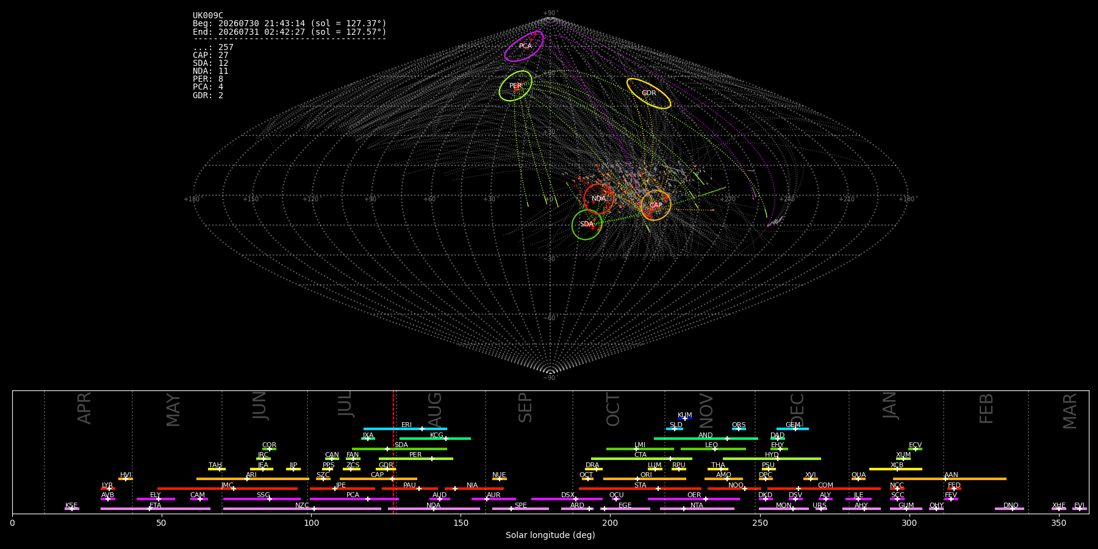Screen dimensions: 1098x549
Task: Click the ORI shower timeline bar
Action: (x=645, y=479)
